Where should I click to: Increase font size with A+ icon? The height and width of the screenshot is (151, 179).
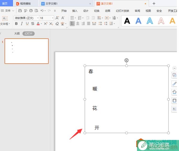(x=57, y=18)
